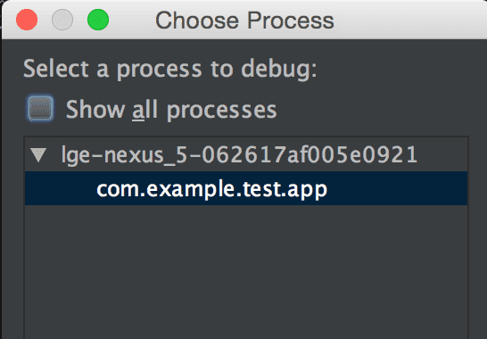
Task: Tick the box left of Show all processes
Action: pos(40,109)
